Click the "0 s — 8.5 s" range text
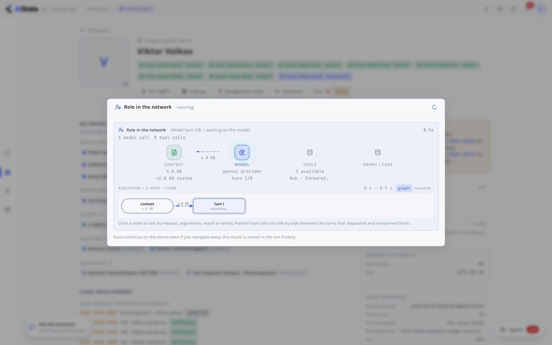Screen dimensions: 552x345 point(378,188)
